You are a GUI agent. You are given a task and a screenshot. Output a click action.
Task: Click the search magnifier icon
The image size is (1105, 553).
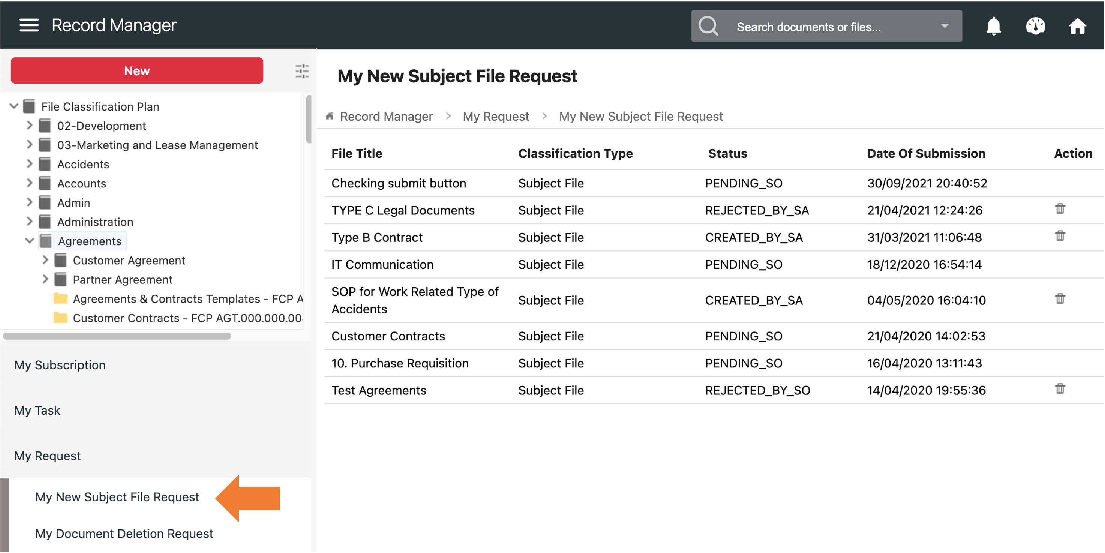(x=708, y=26)
